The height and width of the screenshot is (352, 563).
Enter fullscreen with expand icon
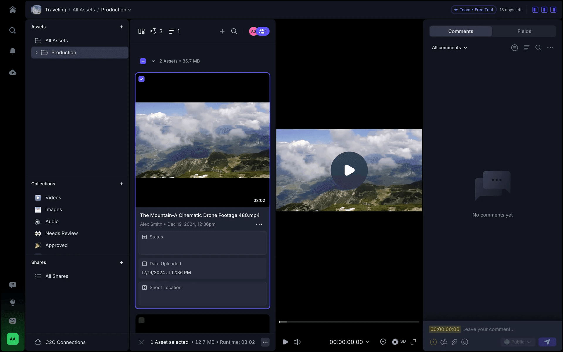[413, 342]
